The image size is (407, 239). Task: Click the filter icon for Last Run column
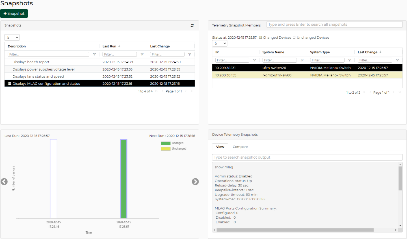pyautogui.click(x=142, y=54)
